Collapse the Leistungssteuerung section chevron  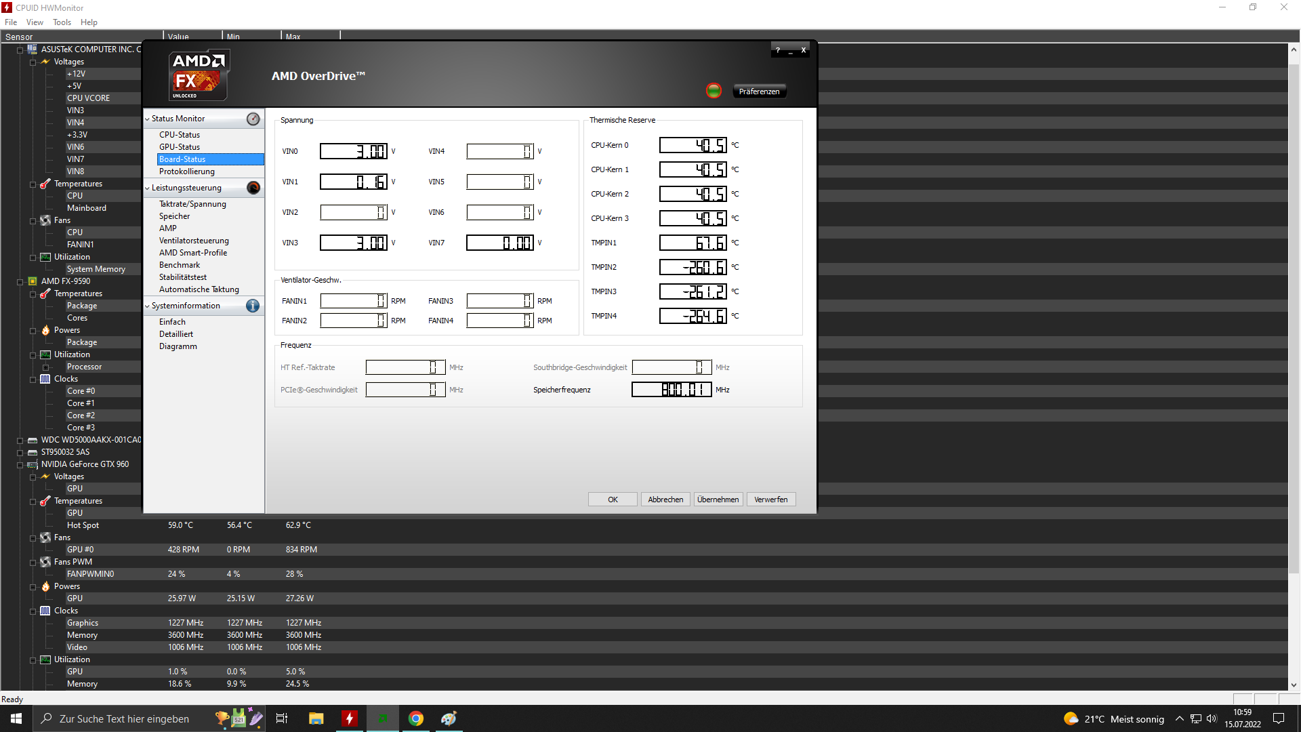[x=147, y=188]
